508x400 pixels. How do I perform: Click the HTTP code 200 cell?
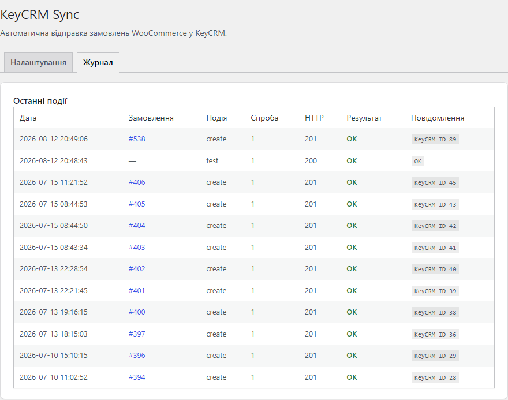point(311,161)
